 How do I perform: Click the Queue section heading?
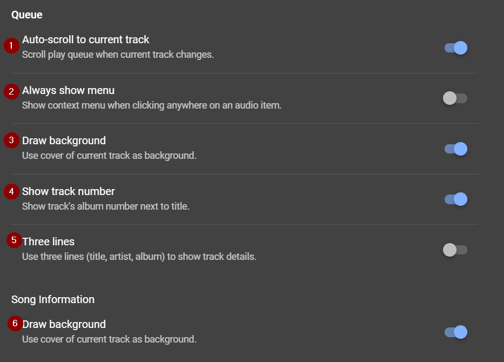point(27,15)
